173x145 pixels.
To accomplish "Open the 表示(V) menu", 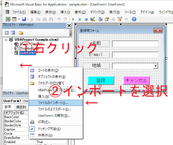I will (50, 12).
